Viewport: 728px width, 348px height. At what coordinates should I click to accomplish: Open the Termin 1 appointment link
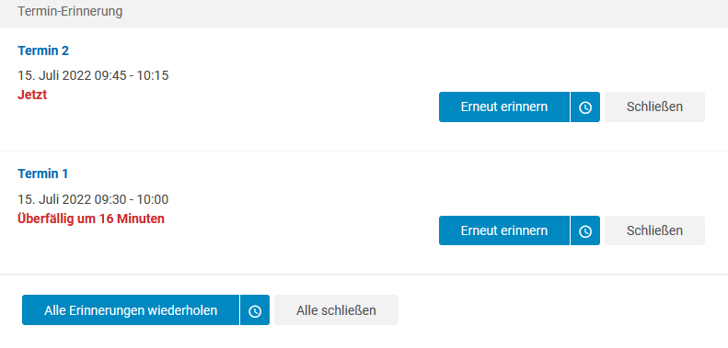(42, 174)
